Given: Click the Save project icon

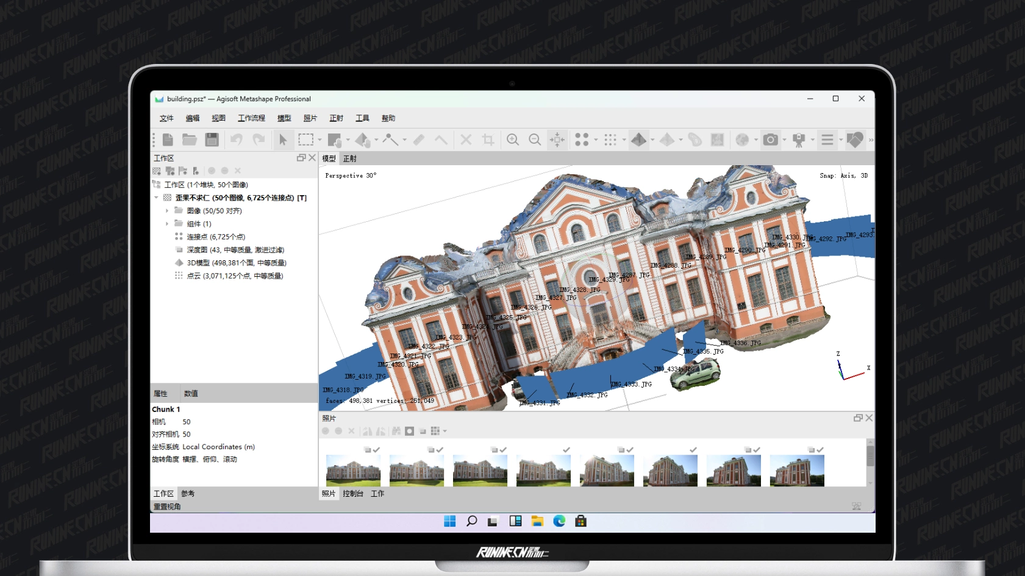Looking at the screenshot, I should [x=212, y=140].
